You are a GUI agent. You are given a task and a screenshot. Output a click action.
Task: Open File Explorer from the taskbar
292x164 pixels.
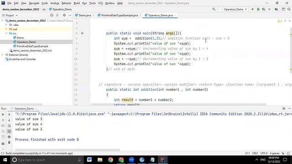point(100,159)
